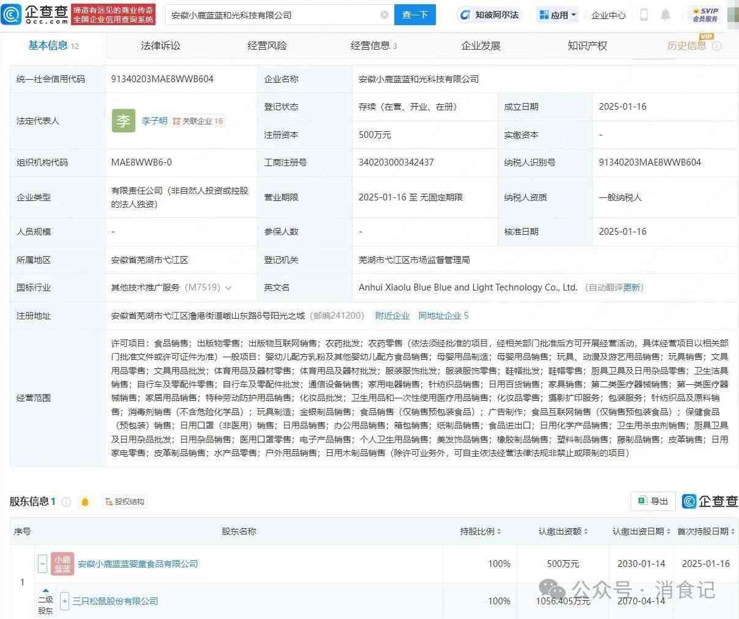
Task: Collapse the 安徽小鹿蓝蓝婴童食品 shareholder row
Action: (x=42, y=564)
